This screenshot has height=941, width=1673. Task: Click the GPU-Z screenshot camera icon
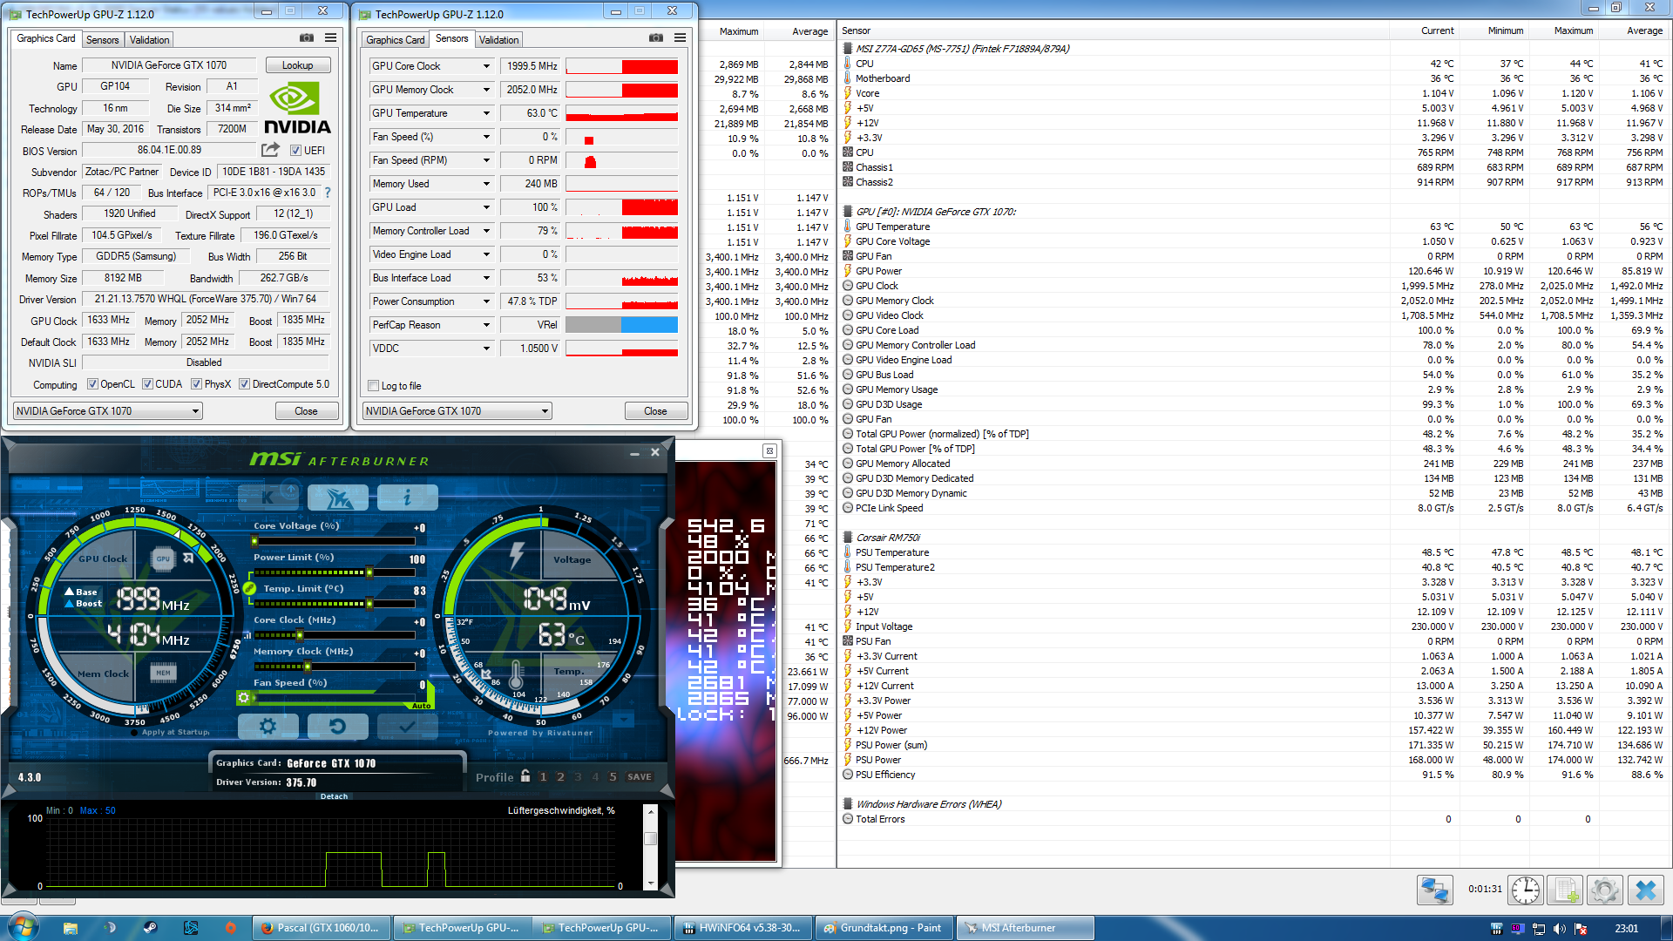pos(307,37)
